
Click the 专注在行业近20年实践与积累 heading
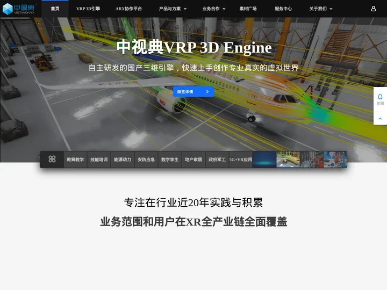pyautogui.click(x=193, y=202)
